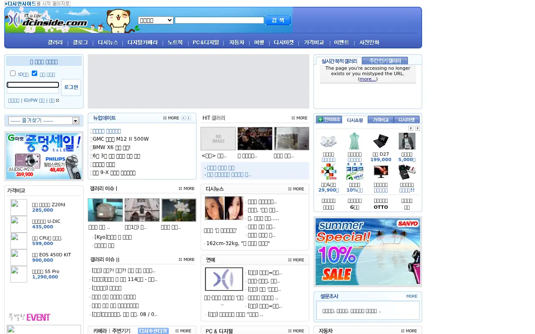Open the search category dropdown
This screenshot has width=535, height=334.
(x=155, y=20)
